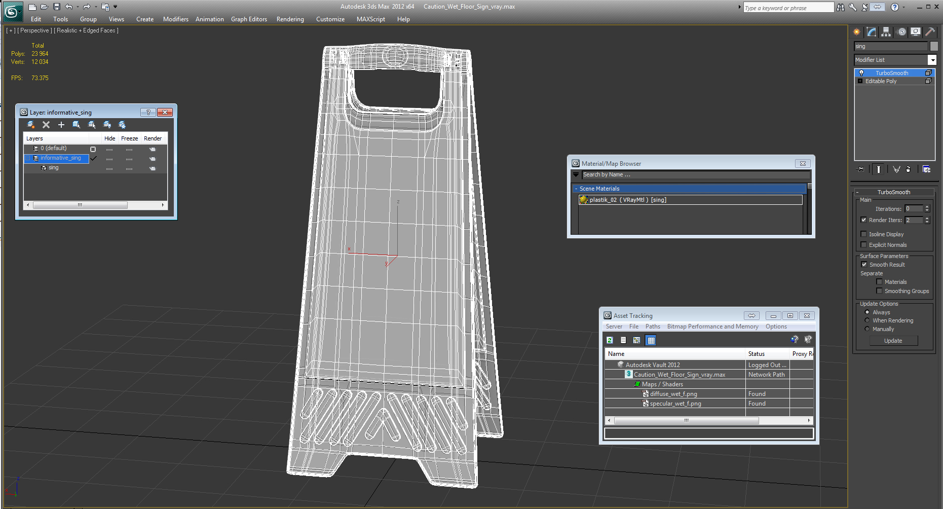
Task: Open the Modifiers menu
Action: click(176, 19)
